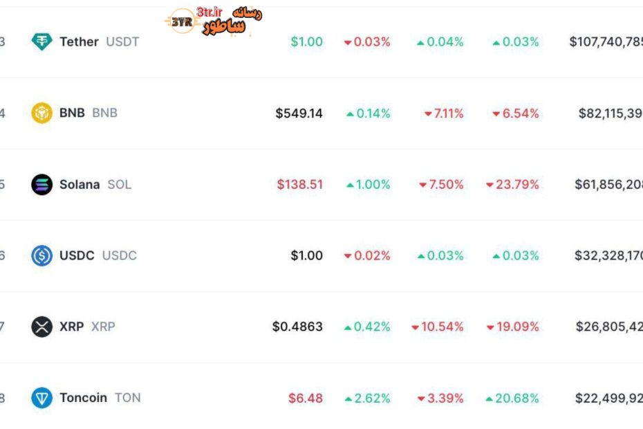
Task: Click the 3TR watermark logo
Action: click(x=181, y=22)
